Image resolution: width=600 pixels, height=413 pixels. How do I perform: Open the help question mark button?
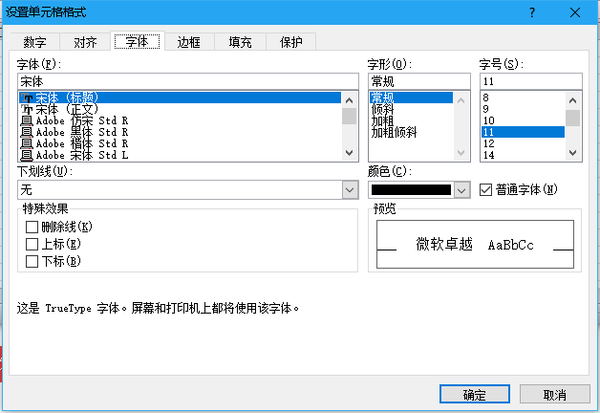click(532, 12)
